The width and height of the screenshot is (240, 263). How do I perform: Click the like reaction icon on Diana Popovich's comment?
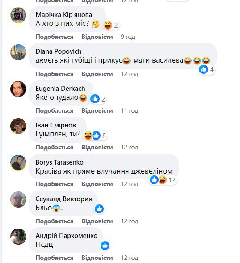[x=203, y=69]
